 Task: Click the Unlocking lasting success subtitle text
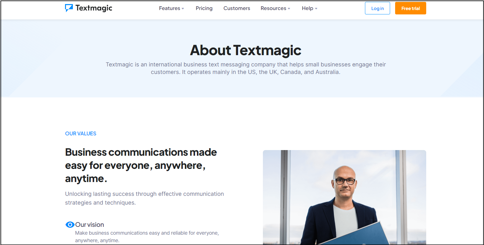(144, 198)
